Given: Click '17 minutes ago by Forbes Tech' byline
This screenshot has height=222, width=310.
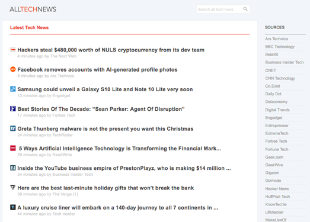Looking at the screenshot, I should pyautogui.click(x=46, y=115).
